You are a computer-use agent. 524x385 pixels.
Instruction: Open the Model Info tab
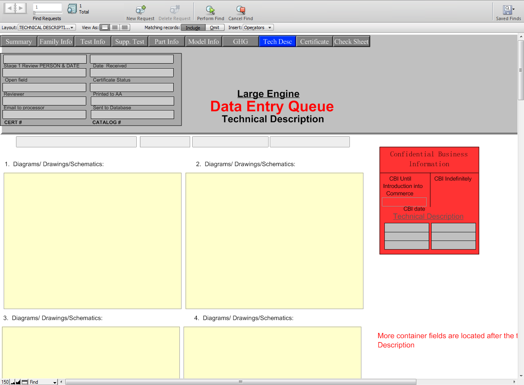coord(204,41)
